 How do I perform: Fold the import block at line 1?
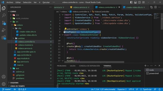[63, 15]
